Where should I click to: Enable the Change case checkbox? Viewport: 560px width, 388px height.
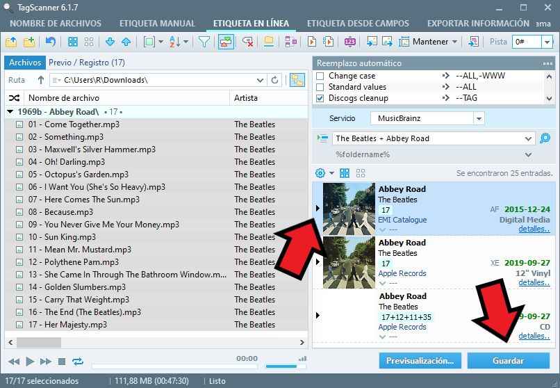point(320,76)
